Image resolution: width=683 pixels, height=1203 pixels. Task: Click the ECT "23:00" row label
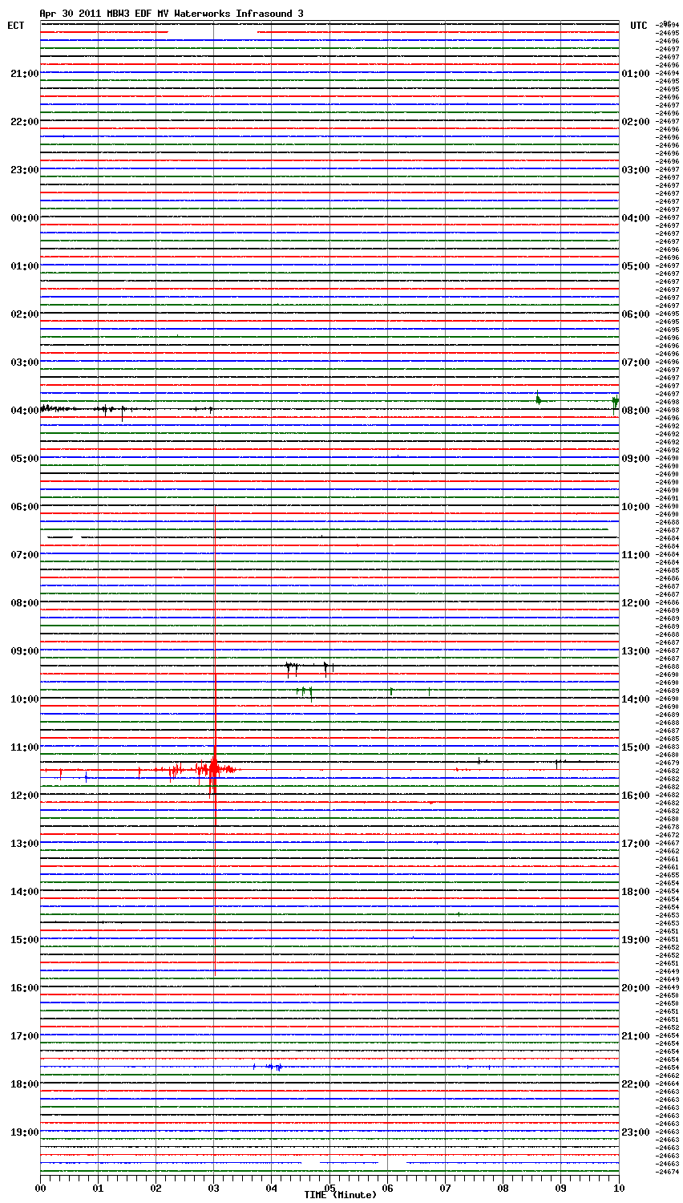click(x=25, y=170)
